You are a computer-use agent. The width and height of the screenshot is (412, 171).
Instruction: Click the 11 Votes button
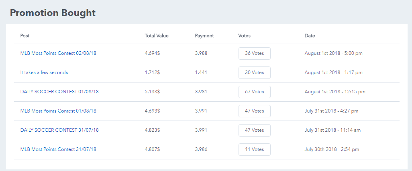click(254, 149)
